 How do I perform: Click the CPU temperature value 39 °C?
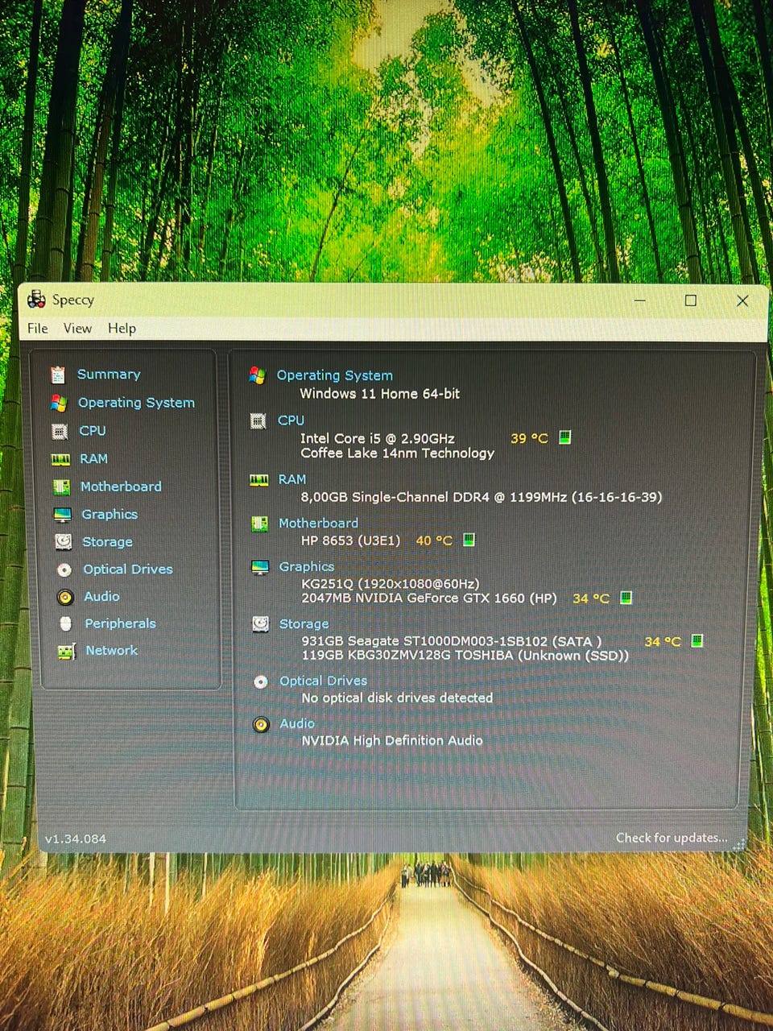coord(529,439)
